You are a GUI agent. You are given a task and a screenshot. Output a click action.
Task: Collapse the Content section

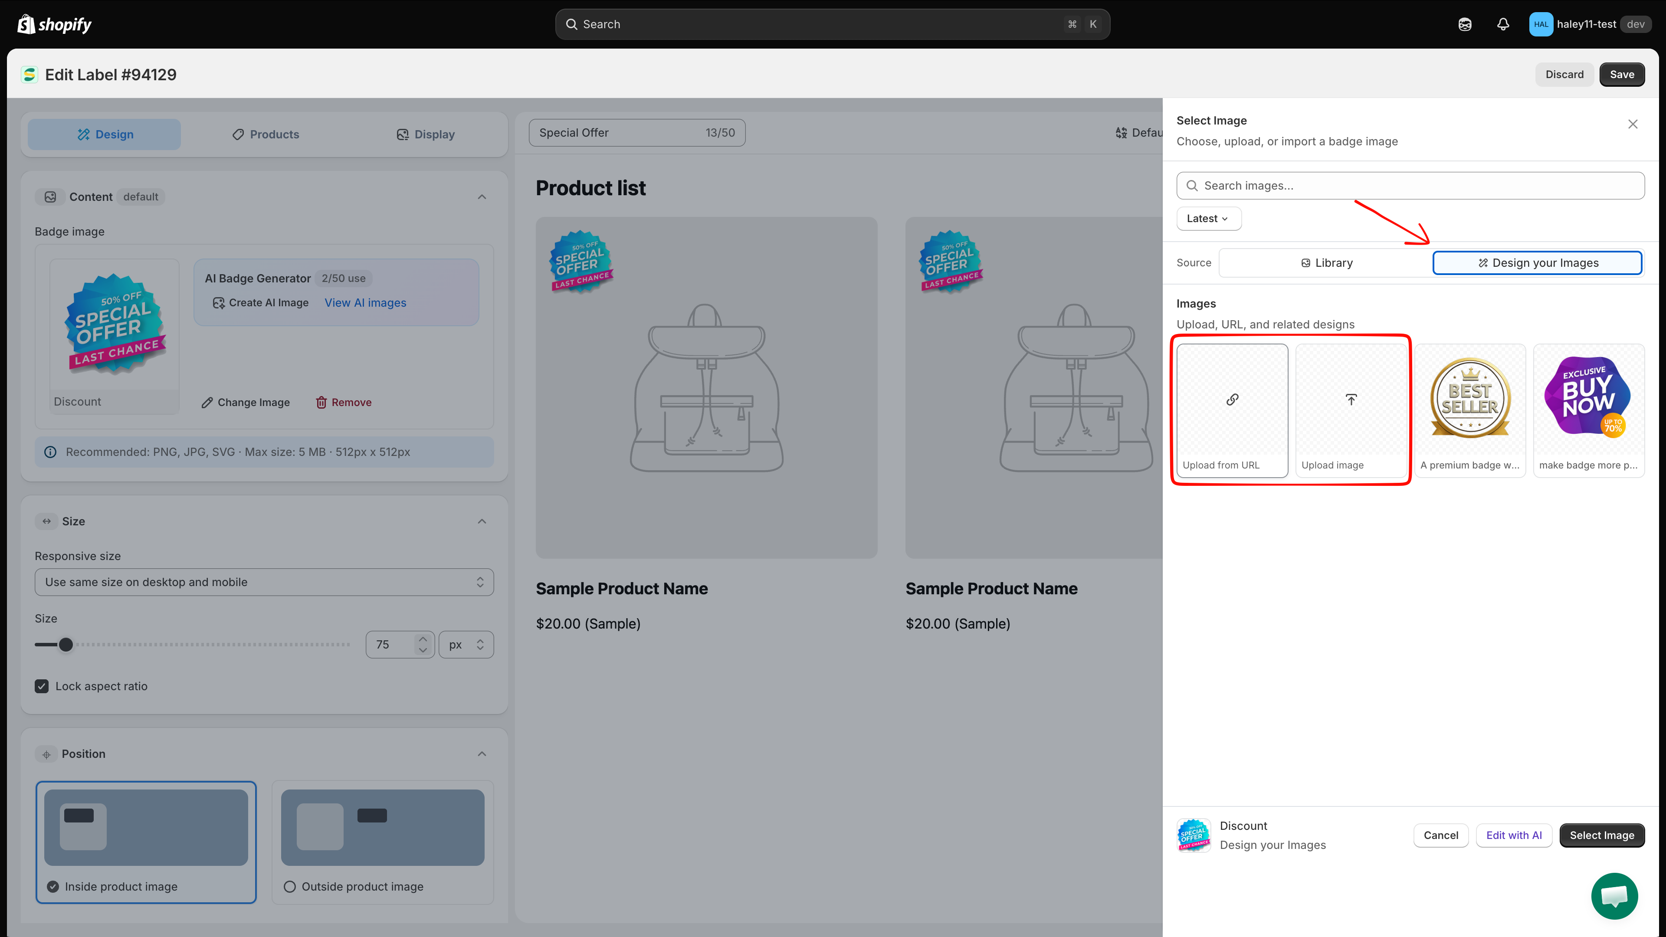(482, 197)
